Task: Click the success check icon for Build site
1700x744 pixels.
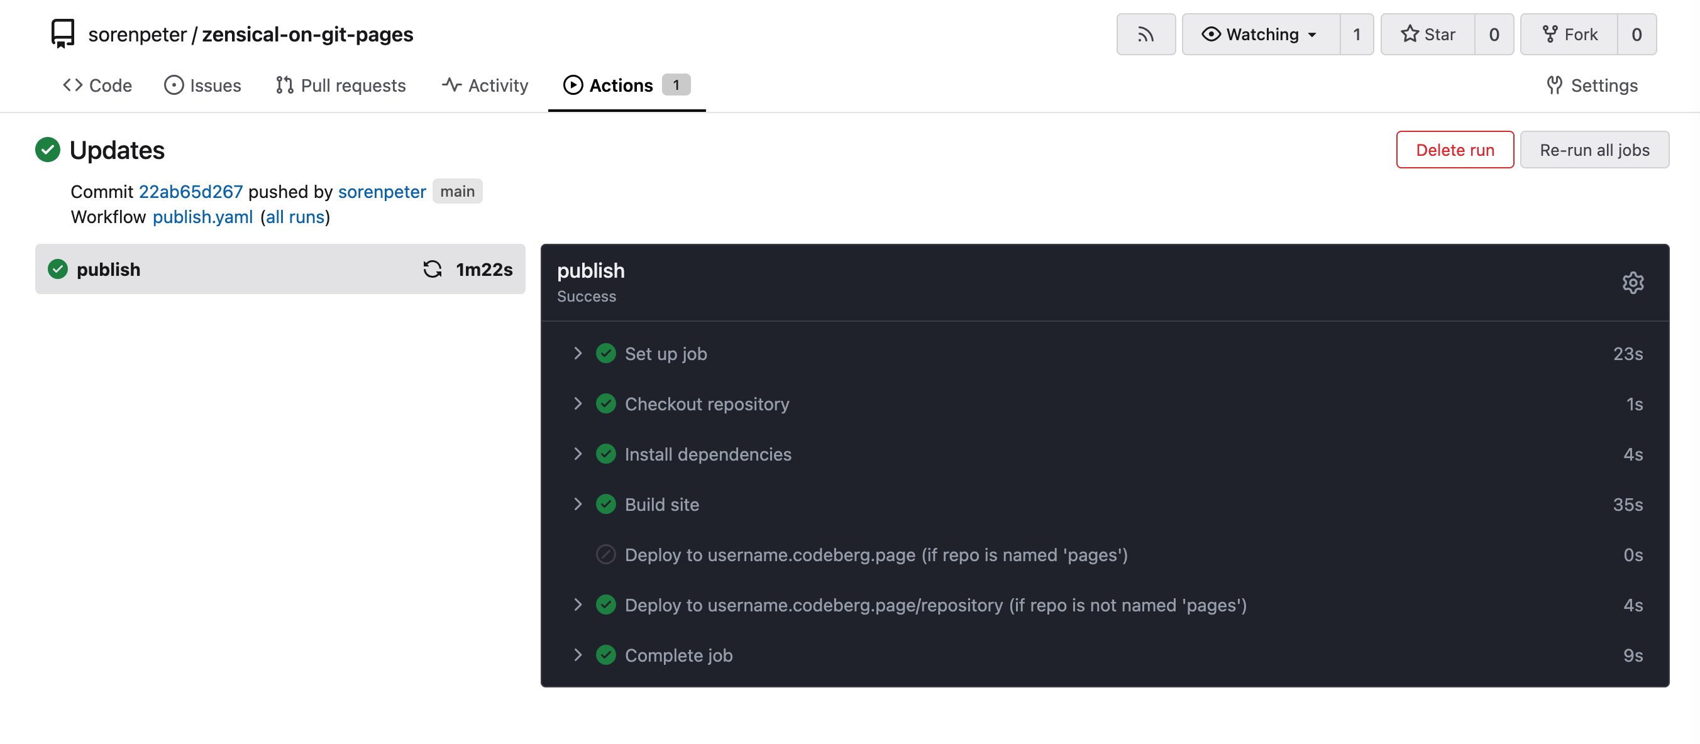Action: (605, 505)
